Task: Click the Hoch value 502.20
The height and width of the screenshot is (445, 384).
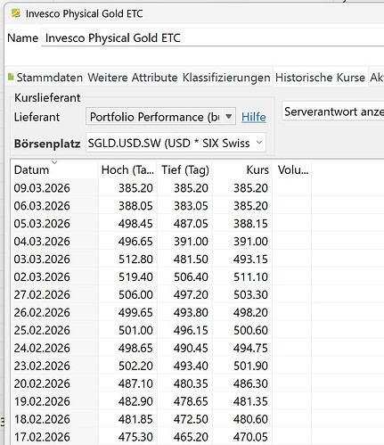Action: click(x=135, y=366)
